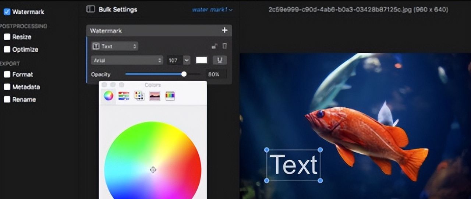The width and height of the screenshot is (471, 199).
Task: Tick the Format export checkbox
Action: (x=7, y=74)
